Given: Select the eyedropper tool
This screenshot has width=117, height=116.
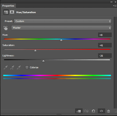Looking at the screenshot, I should tap(6, 67).
